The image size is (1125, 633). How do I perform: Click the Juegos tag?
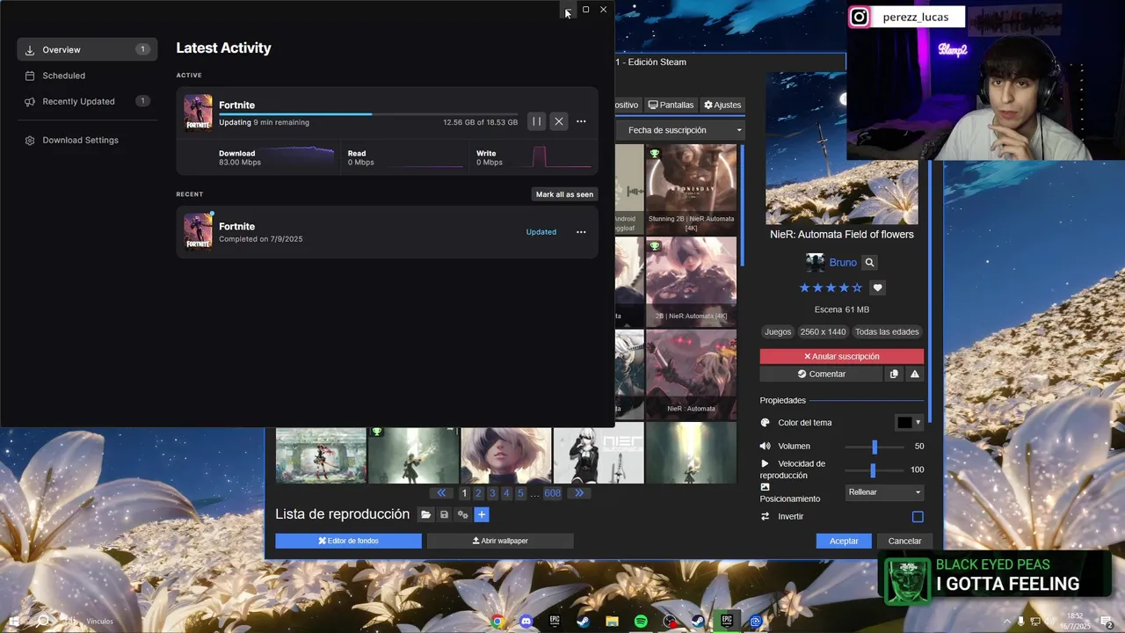(x=778, y=331)
